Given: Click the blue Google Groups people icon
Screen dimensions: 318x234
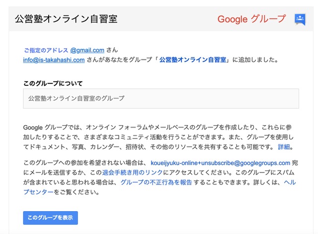Looking at the screenshot, I should click(x=300, y=20).
